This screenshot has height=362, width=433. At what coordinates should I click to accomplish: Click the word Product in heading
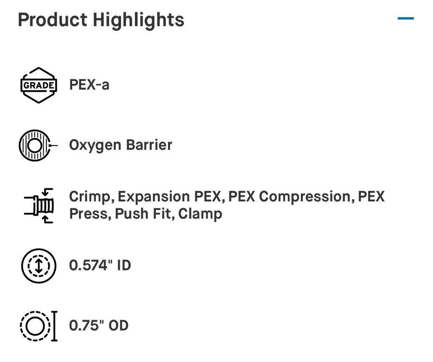(53, 19)
